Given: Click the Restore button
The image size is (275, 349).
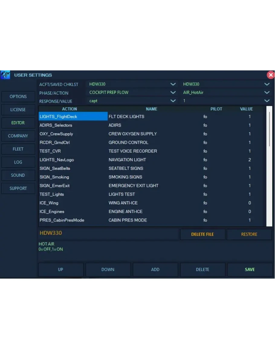Looking at the screenshot, I should click(249, 234).
